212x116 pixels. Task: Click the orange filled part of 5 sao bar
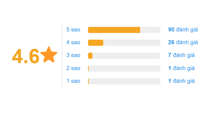tap(114, 30)
